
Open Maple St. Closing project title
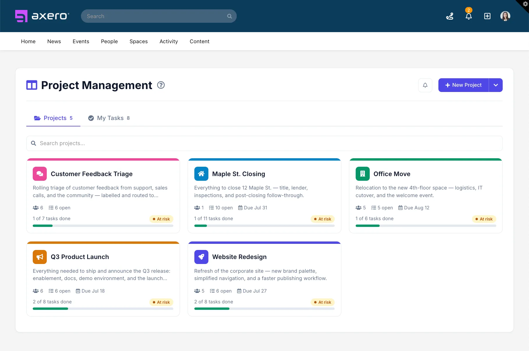(238, 174)
